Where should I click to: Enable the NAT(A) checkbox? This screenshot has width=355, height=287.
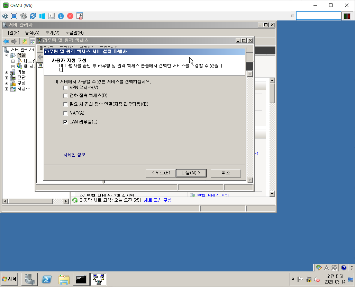(65, 113)
